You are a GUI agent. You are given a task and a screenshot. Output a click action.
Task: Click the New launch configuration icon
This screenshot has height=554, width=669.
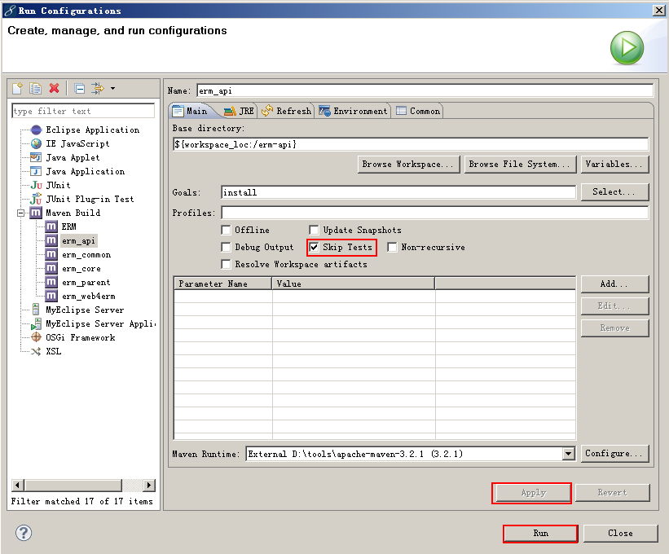[x=17, y=88]
